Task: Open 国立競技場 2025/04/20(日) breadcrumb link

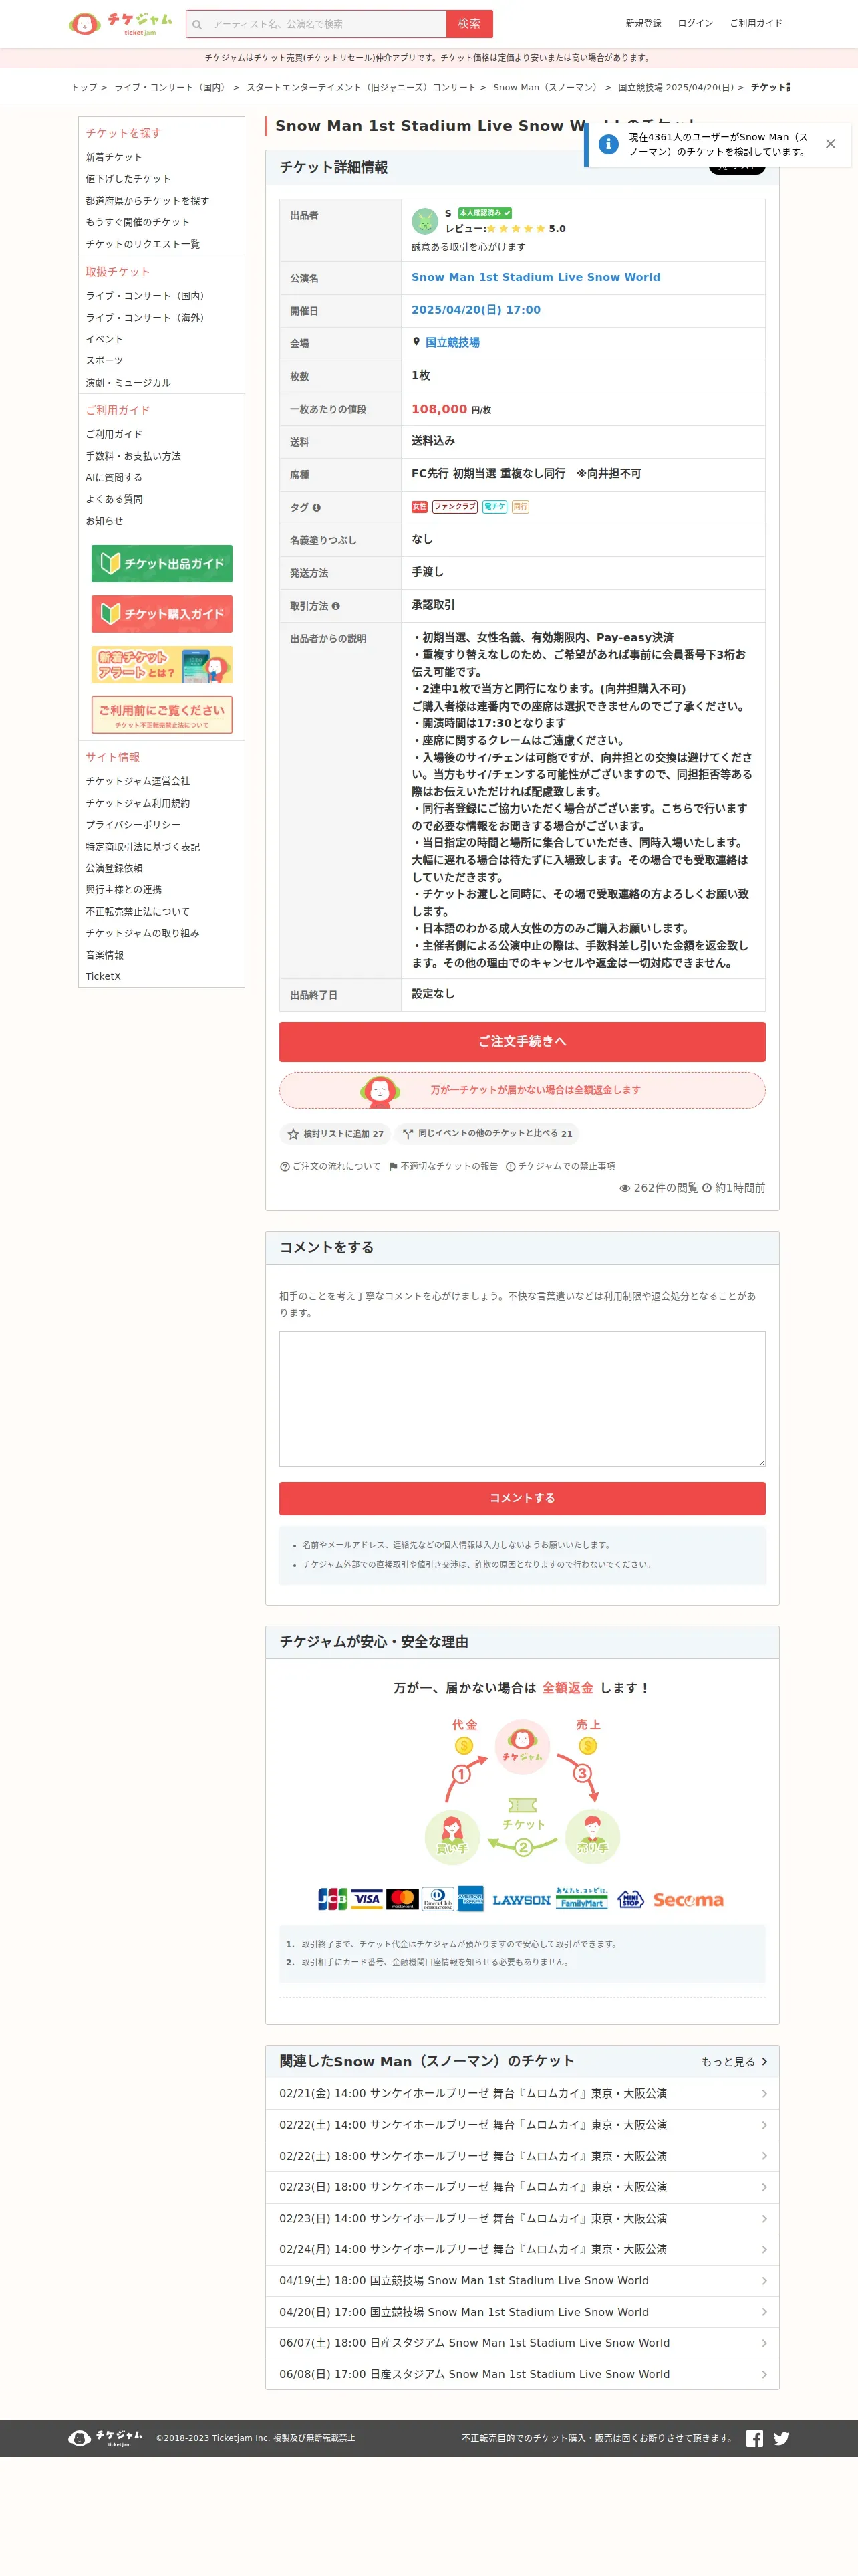Action: point(675,88)
